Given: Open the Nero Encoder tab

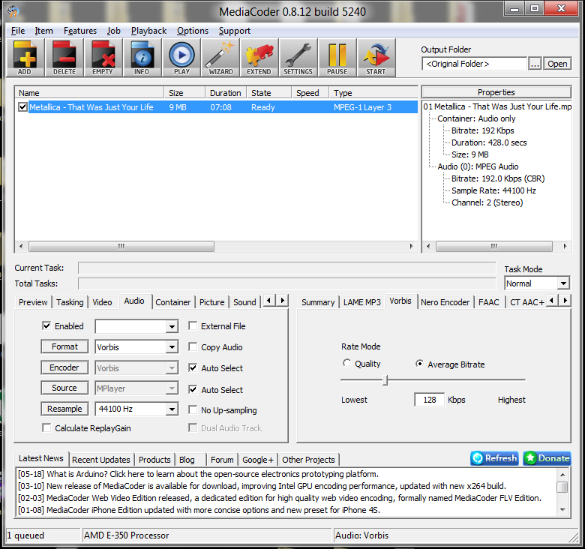Looking at the screenshot, I should (445, 302).
